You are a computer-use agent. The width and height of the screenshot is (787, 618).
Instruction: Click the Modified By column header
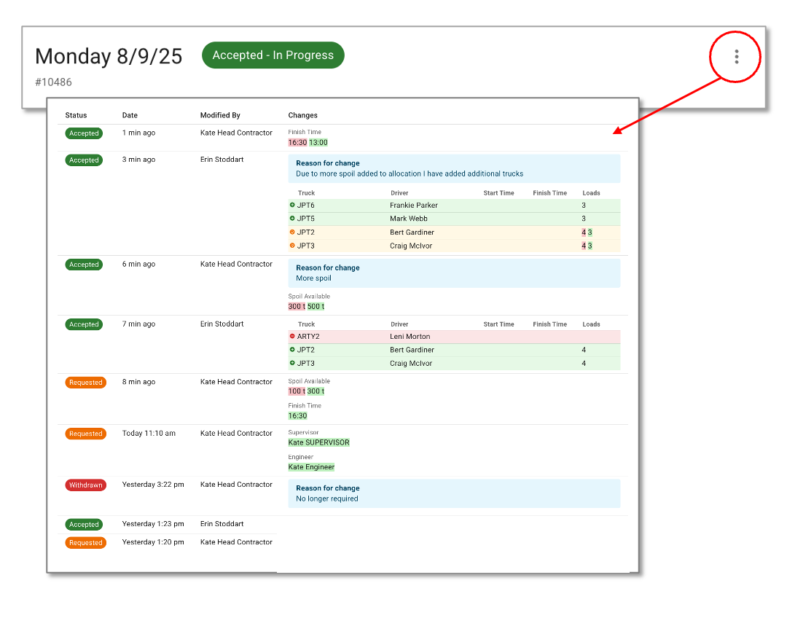[220, 115]
